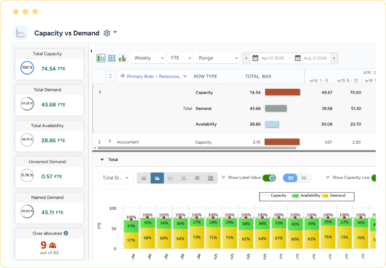The image size is (386, 268).
Task: Switch chart to 2D mode
Action: pos(291,178)
